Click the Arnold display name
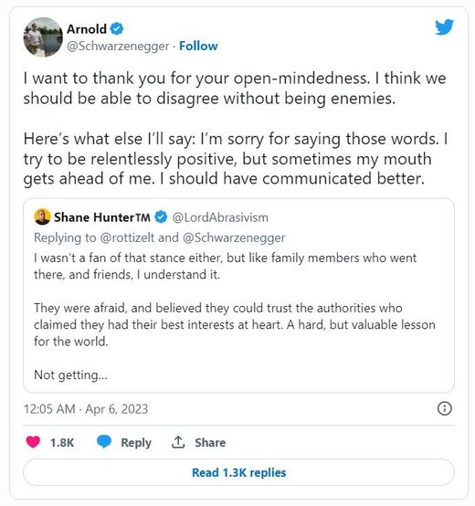Image resolution: width=475 pixels, height=506 pixels. click(87, 29)
